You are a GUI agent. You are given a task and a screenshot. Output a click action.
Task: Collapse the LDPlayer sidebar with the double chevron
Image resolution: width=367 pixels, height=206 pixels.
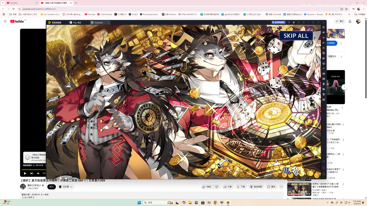point(324,23)
